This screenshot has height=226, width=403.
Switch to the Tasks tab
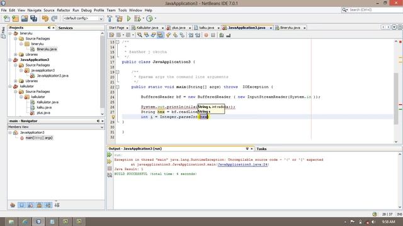point(261,149)
